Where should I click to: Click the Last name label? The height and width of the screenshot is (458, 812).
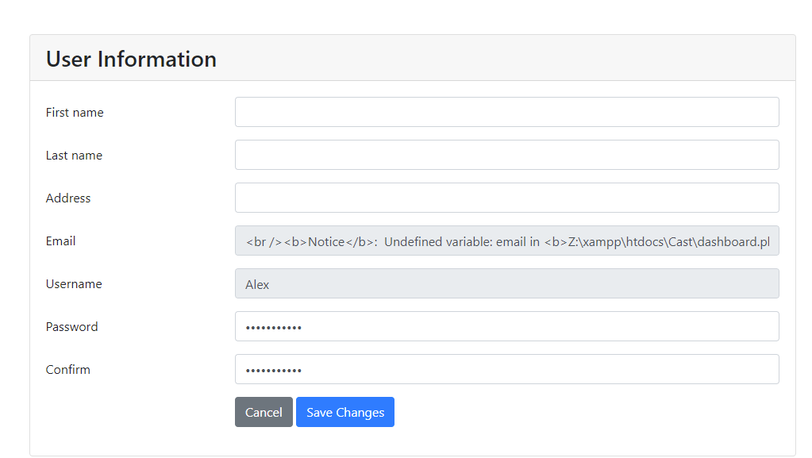click(x=74, y=155)
